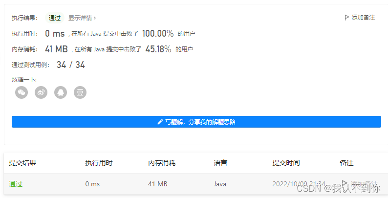Click the 内存消耗 column header
388x198 pixels.
(162, 163)
